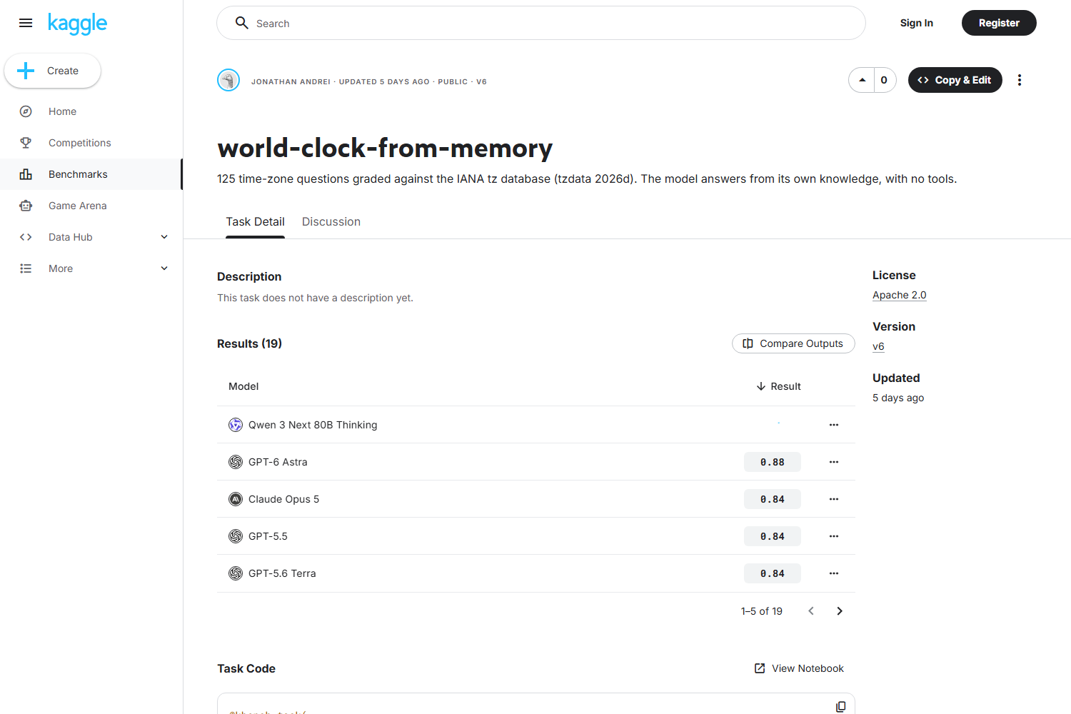The width and height of the screenshot is (1071, 714).
Task: Click the Benchmarks bar chart icon
Action: pos(26,174)
